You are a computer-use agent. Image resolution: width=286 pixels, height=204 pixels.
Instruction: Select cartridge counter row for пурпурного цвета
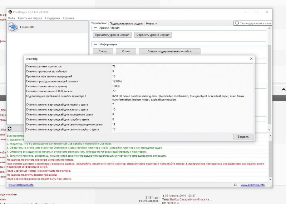point(139,114)
